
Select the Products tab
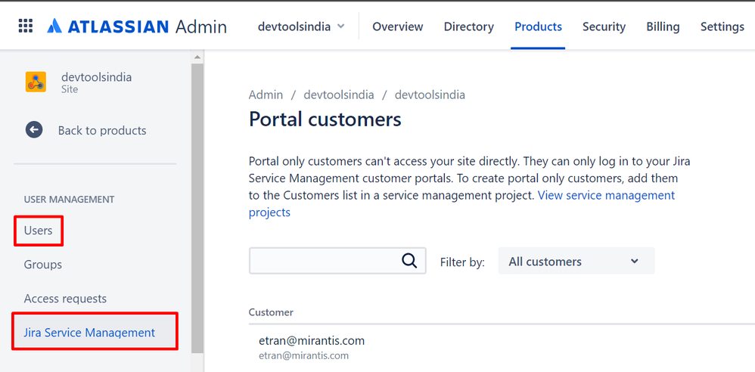[538, 26]
